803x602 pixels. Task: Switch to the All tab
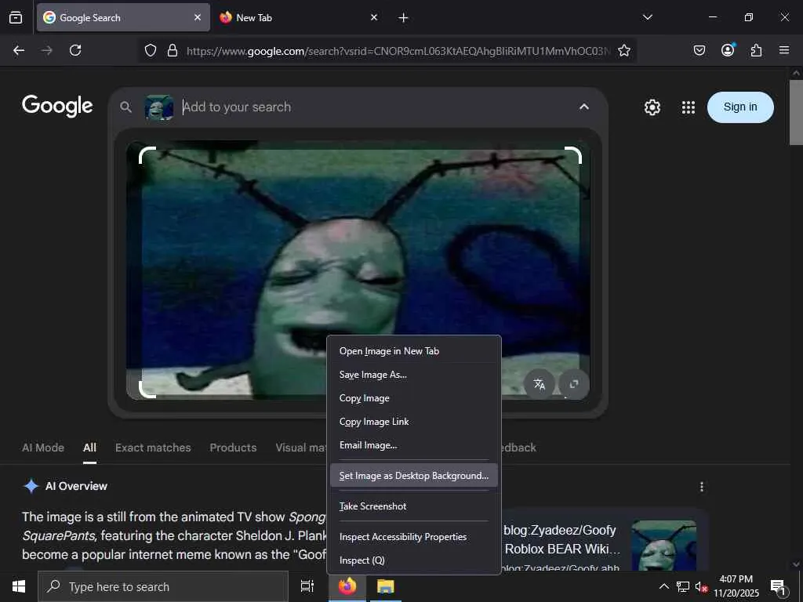89,448
